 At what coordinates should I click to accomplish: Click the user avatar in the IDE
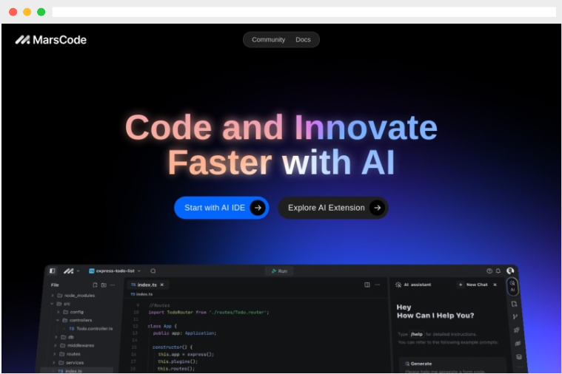(x=509, y=271)
